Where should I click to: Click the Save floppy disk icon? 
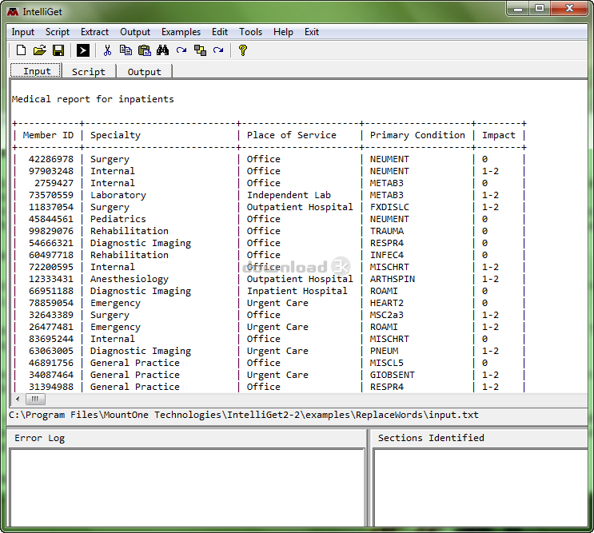point(58,50)
